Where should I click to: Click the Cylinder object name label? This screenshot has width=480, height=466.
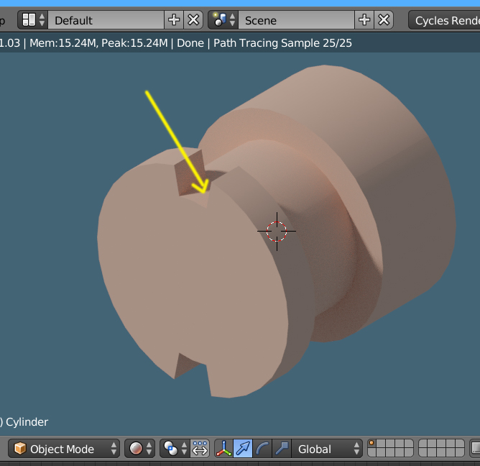(x=27, y=422)
